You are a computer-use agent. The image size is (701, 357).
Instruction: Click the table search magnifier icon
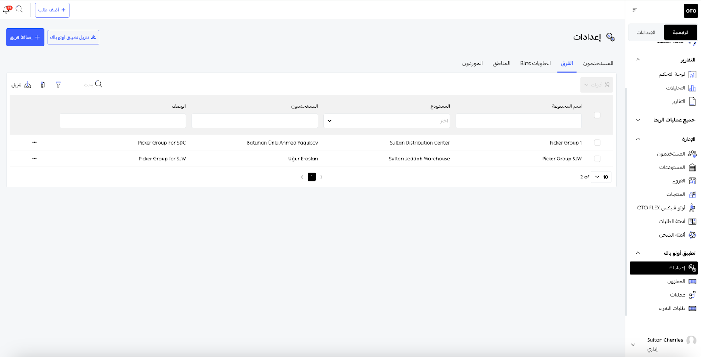(99, 84)
